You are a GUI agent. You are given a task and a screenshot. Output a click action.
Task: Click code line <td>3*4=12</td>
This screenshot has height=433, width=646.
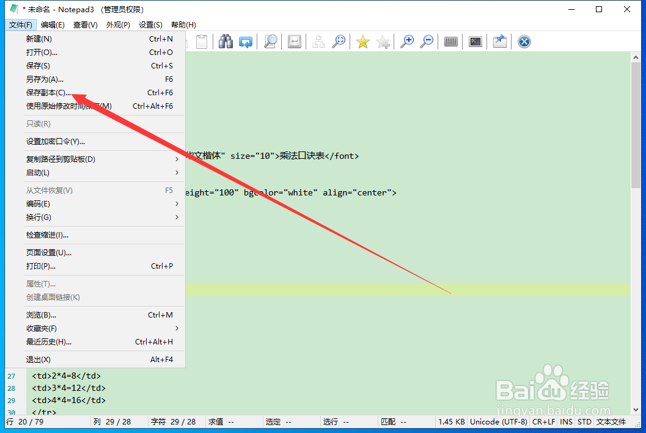pyautogui.click(x=69, y=388)
